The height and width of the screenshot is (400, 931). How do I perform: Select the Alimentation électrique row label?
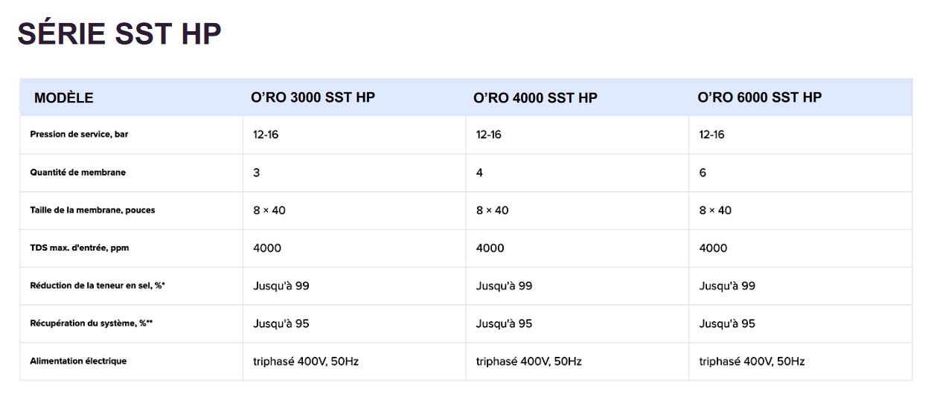78,361
